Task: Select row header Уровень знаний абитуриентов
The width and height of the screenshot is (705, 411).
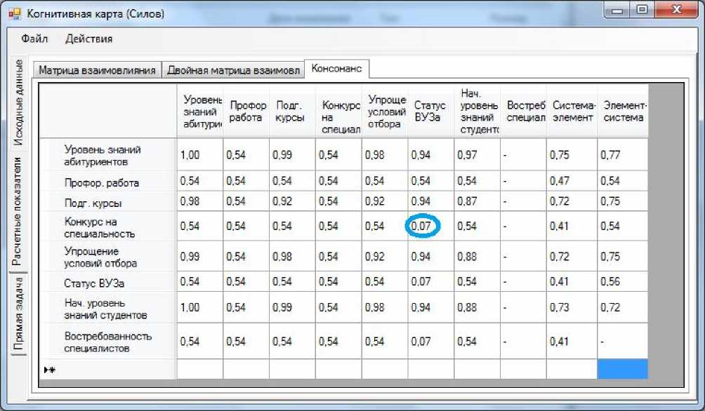Action: click(x=105, y=155)
